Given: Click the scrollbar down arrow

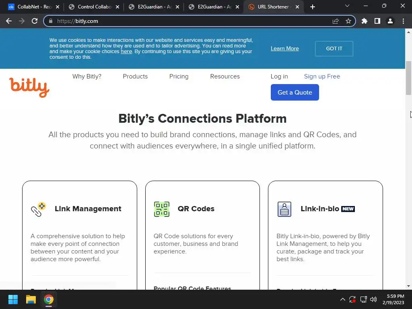Looking at the screenshot, I should [408, 286].
